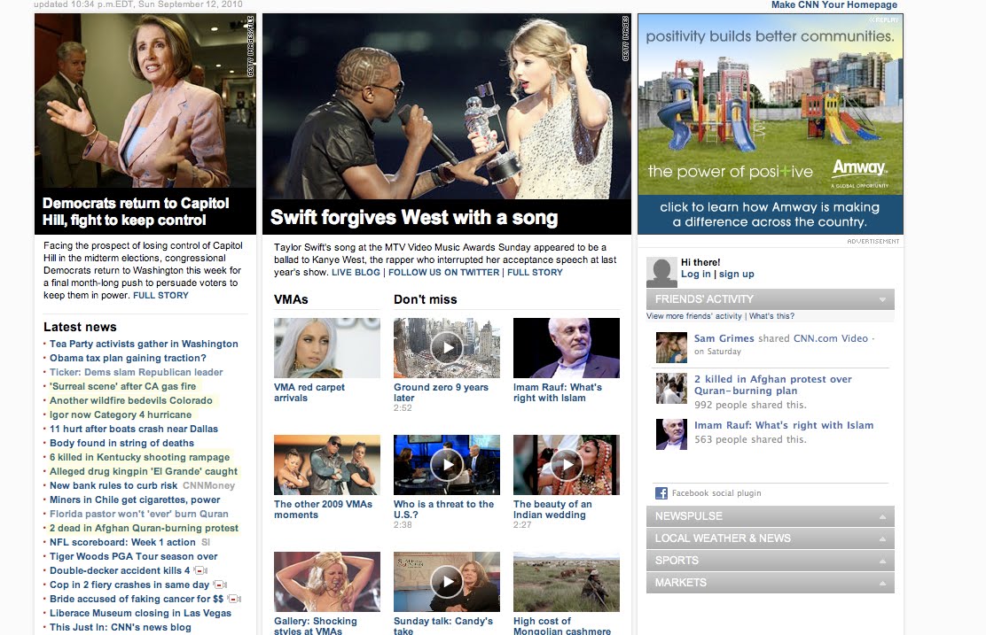Click Swift forgives West with a song headline
The image size is (986, 635).
414,217
